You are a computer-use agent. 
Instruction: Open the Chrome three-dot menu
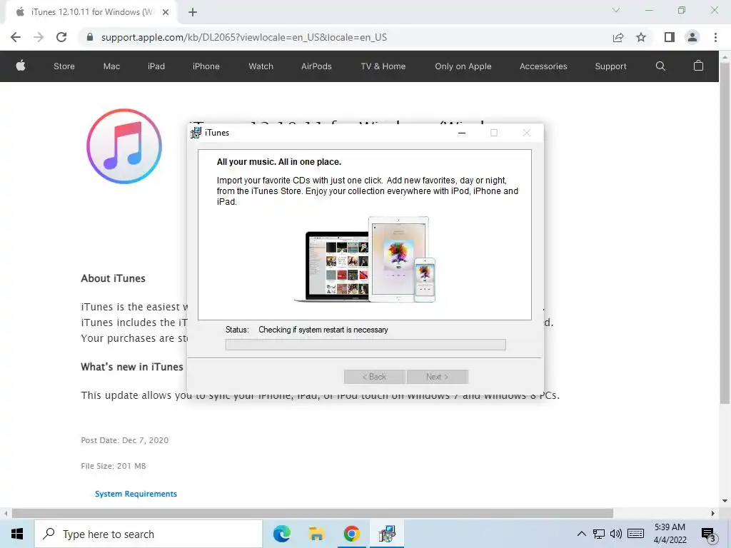[x=715, y=37]
